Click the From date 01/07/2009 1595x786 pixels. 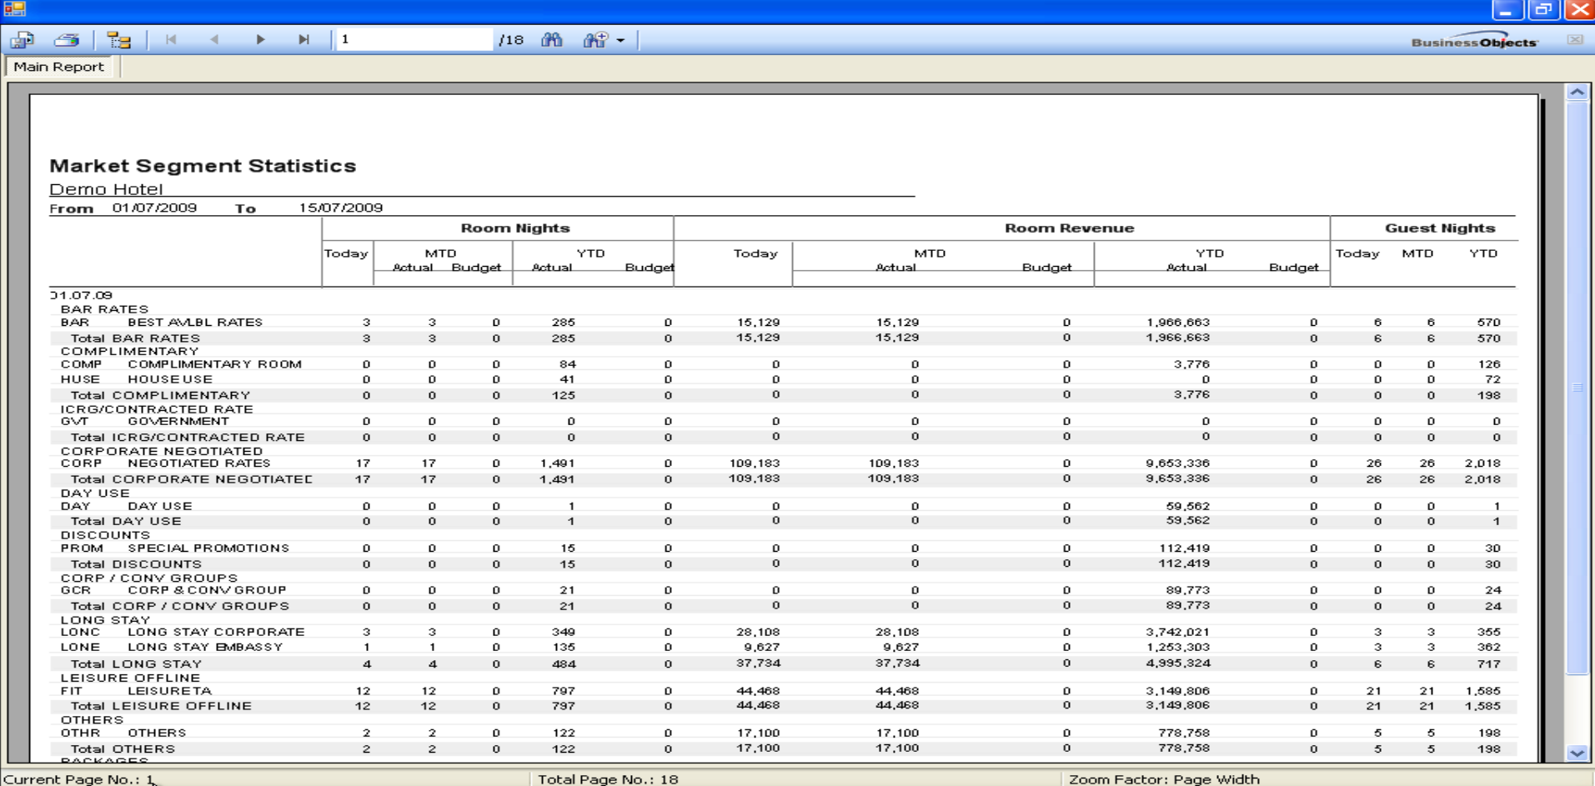click(x=155, y=208)
